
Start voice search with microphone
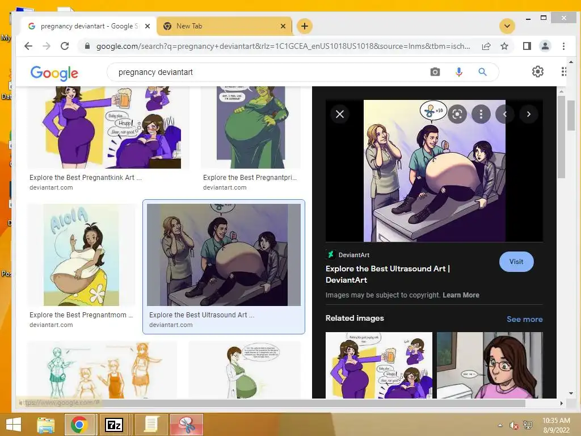pyautogui.click(x=458, y=72)
